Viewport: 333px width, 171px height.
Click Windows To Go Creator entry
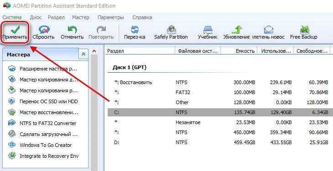point(46,145)
